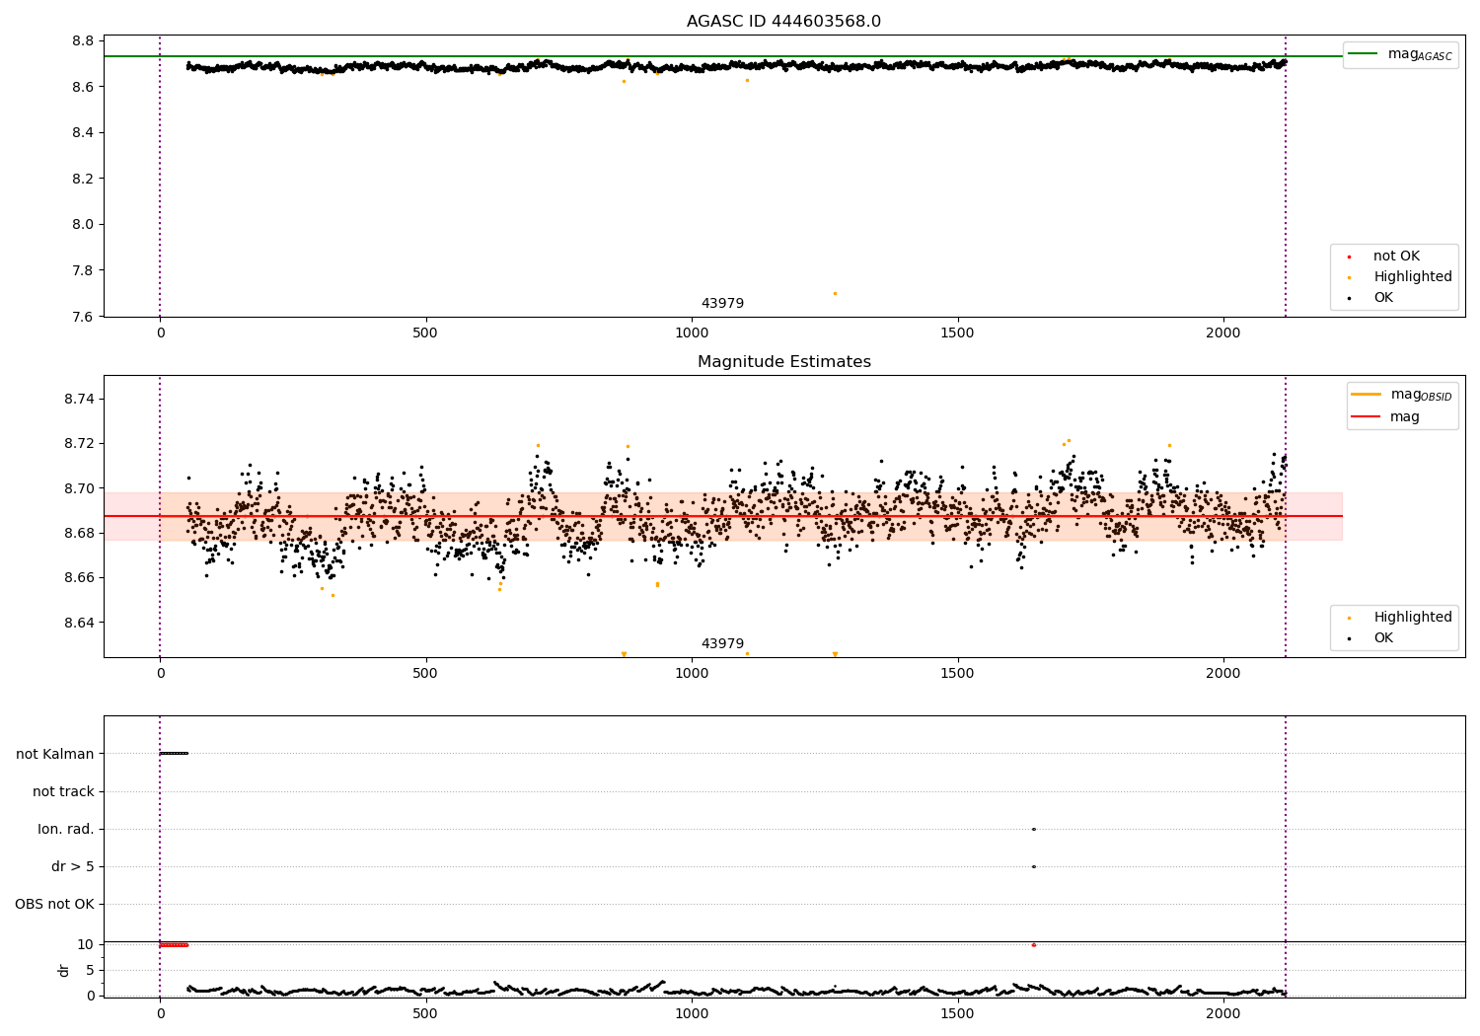1480x1036 pixels.
Task: Click the red "mag" legend entry
Action: coord(1385,417)
